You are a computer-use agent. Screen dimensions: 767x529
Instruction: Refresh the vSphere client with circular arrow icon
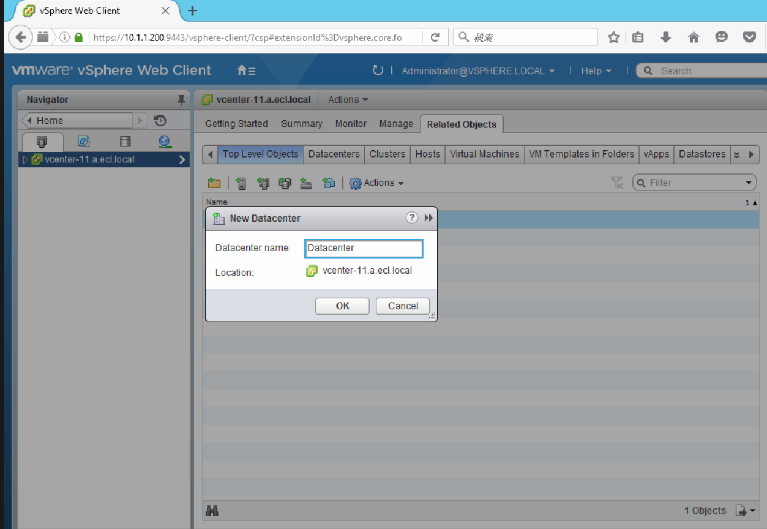click(378, 71)
